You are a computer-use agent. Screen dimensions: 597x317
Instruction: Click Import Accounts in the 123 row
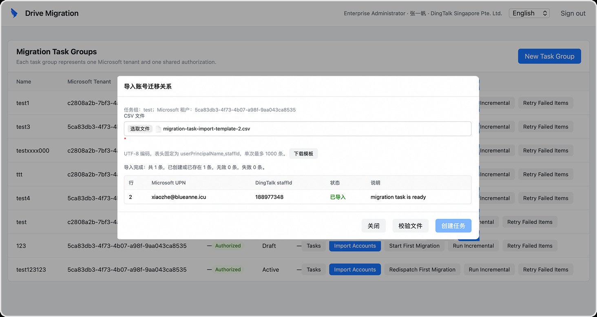click(x=355, y=246)
